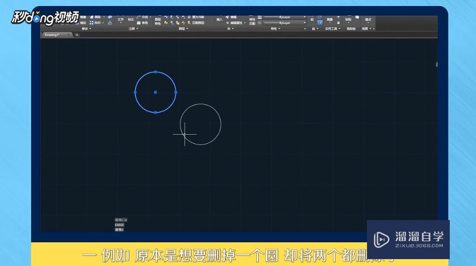Click the 引线 (Leader) tool
This screenshot has height=266, width=476.
(x=143, y=17)
